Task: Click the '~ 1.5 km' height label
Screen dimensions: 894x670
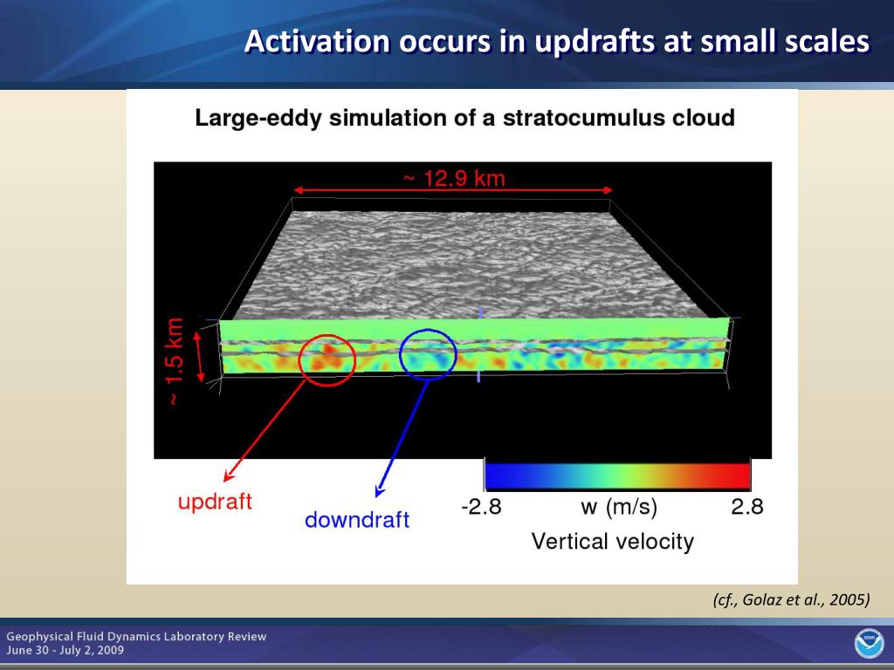Action: point(175,361)
